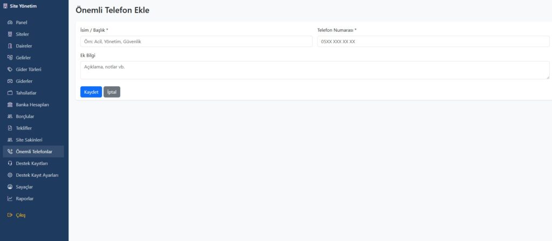This screenshot has height=241, width=552.
Task: Navigate to Site Sakinleri
Action: tap(29, 140)
